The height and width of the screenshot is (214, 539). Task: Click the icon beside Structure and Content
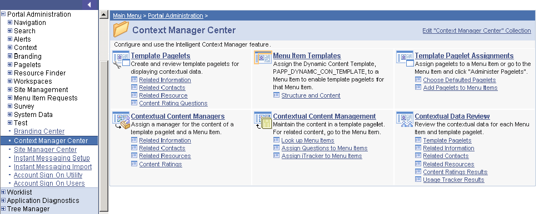pyautogui.click(x=276, y=95)
